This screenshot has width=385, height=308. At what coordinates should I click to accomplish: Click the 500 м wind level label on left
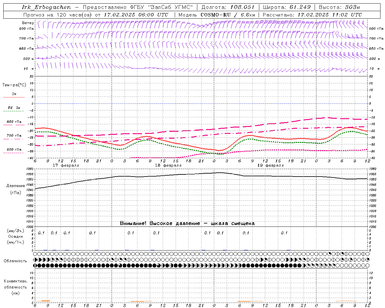click(x=29, y=59)
